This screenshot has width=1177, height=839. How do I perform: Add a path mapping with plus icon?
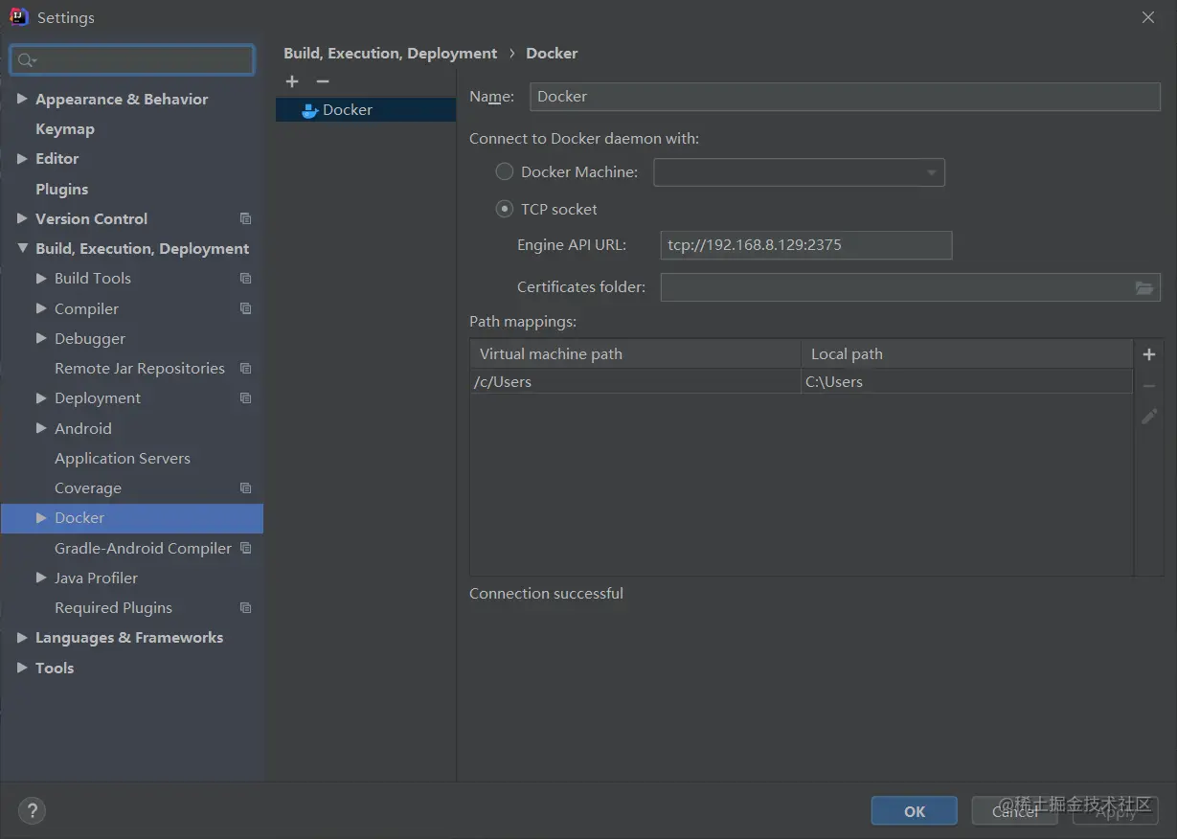tap(1149, 354)
